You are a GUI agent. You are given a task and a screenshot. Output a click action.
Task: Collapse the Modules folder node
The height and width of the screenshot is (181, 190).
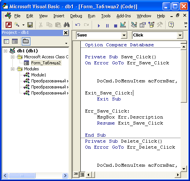point(12,69)
